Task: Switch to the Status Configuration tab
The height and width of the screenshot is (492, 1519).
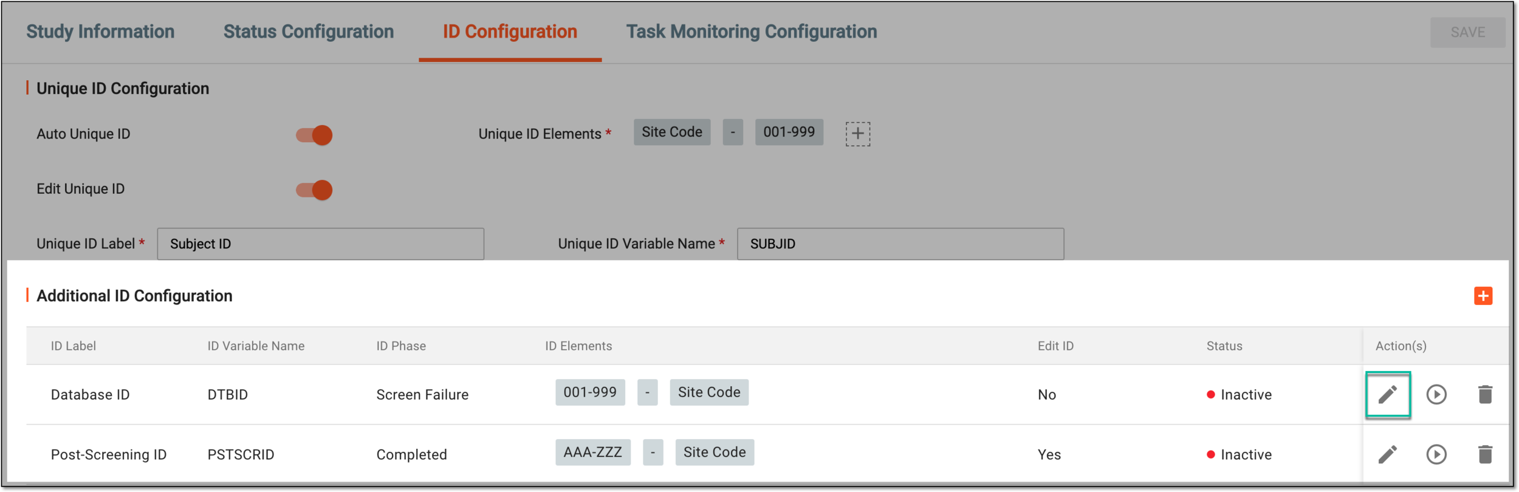Action: click(x=309, y=32)
